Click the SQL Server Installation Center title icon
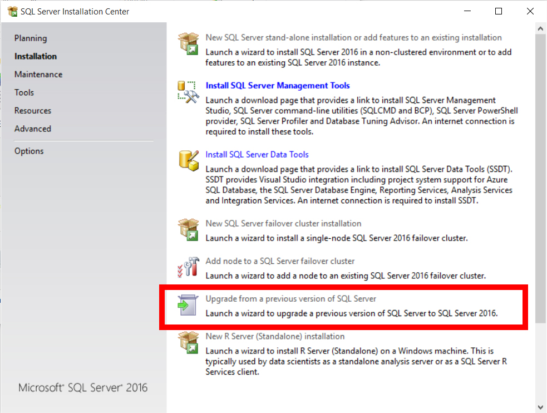Screen dimensions: 547x413 (x=12, y=11)
